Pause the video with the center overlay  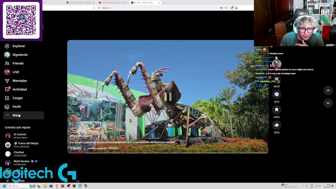click(x=168, y=97)
